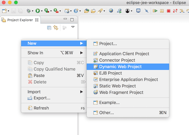
Task: Expand the Run button dropdown arrow
Action: click(42, 11)
